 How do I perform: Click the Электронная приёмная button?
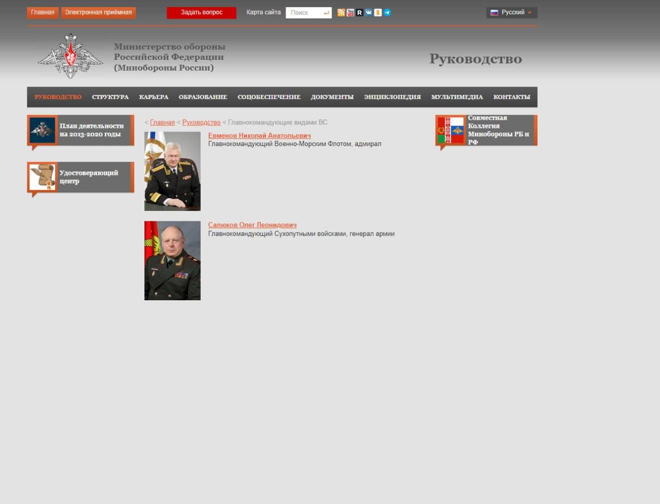98,12
